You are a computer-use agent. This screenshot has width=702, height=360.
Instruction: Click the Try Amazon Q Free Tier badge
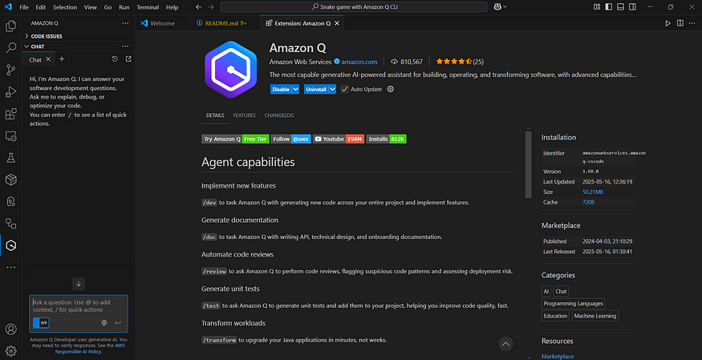pyautogui.click(x=235, y=139)
